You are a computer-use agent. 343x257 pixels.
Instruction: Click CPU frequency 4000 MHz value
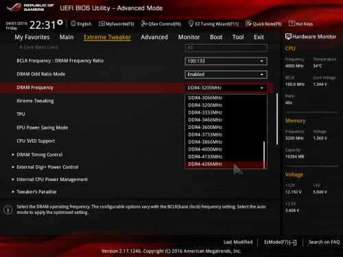click(x=294, y=66)
